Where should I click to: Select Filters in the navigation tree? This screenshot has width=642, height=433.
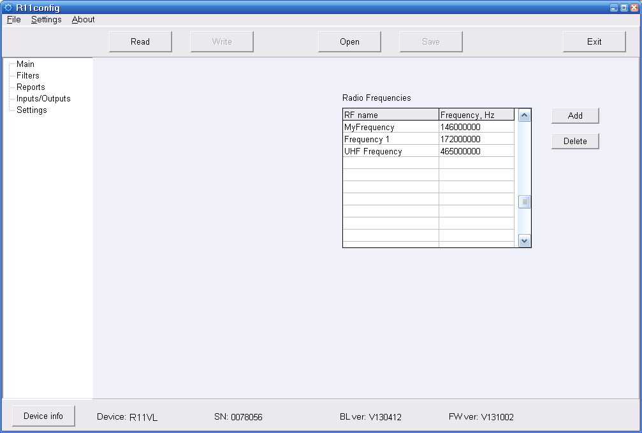pyautogui.click(x=28, y=76)
